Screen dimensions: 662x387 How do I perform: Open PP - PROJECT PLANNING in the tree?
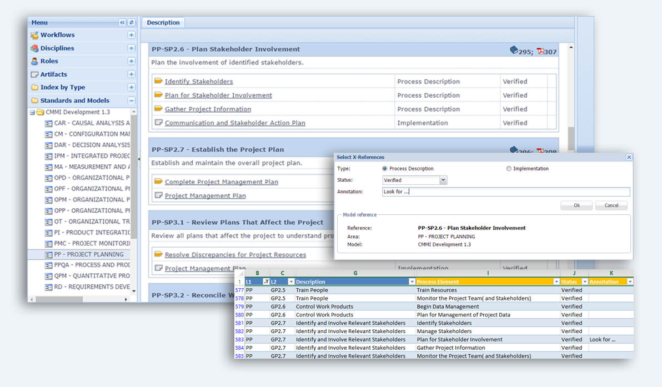(x=89, y=254)
